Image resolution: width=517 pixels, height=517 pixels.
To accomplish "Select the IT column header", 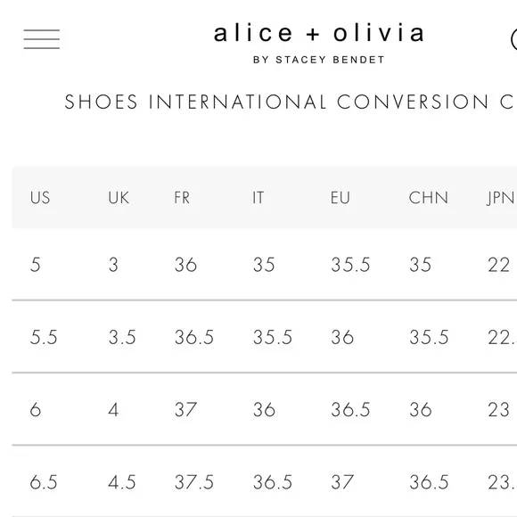I will (x=258, y=198).
